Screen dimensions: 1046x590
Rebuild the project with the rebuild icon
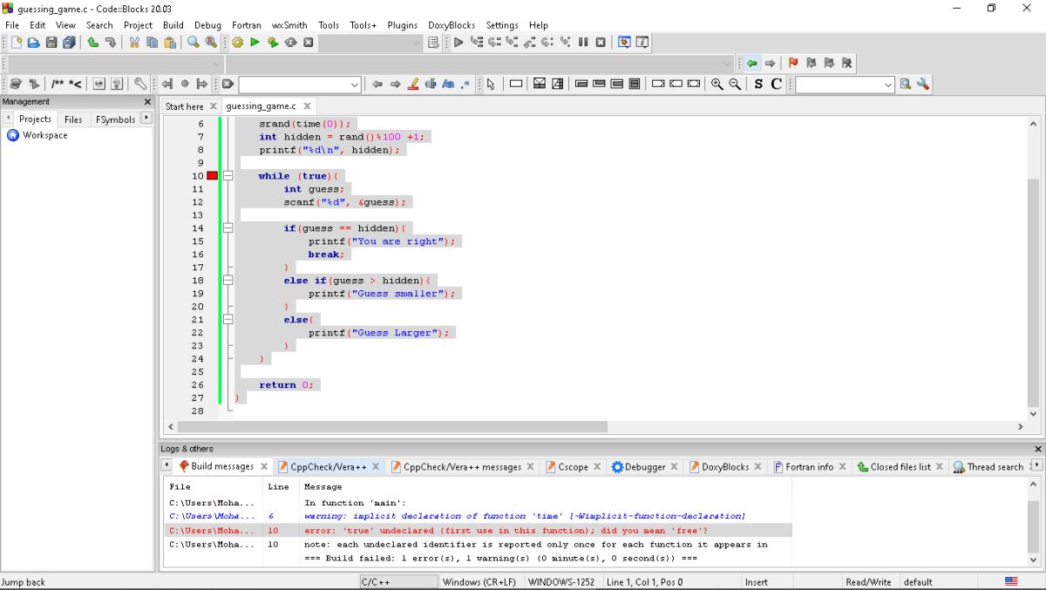[x=290, y=43]
